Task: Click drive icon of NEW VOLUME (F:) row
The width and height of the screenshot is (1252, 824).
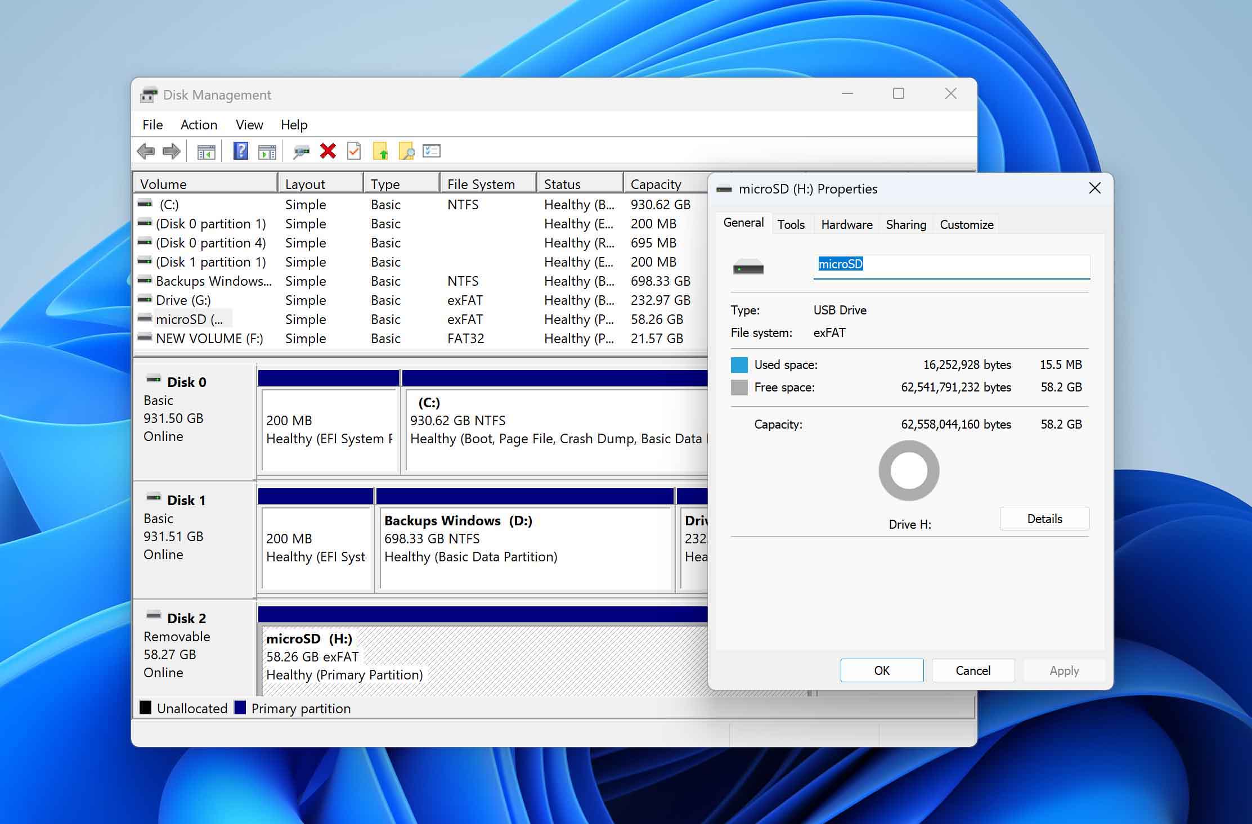Action: [145, 337]
